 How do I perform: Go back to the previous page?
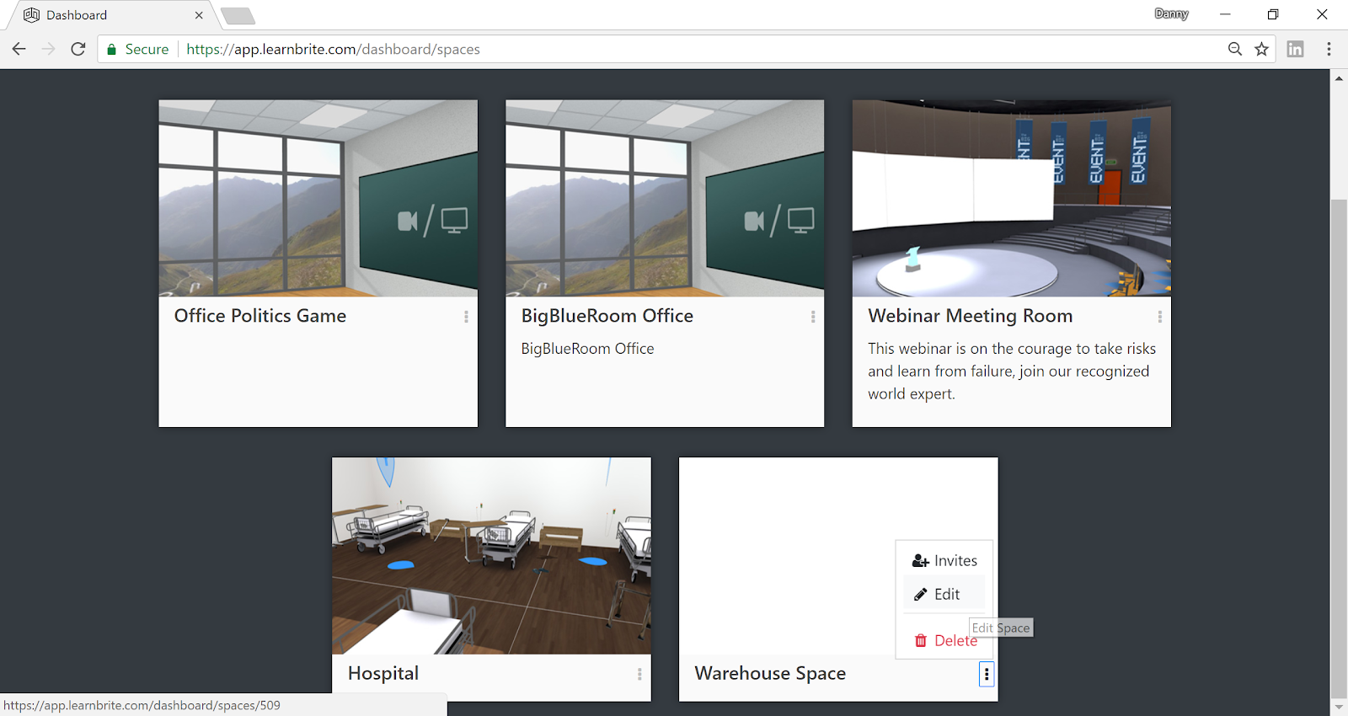click(19, 49)
